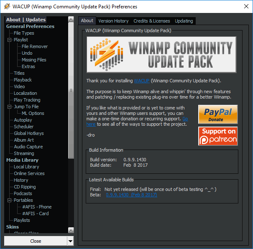Select #AFIS - Phone device
Viewport: 253px width, 249px height.
pyautogui.click(x=37, y=207)
